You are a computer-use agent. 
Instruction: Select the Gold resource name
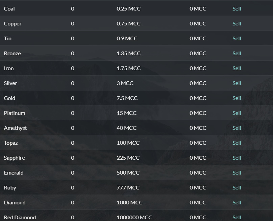[9, 98]
